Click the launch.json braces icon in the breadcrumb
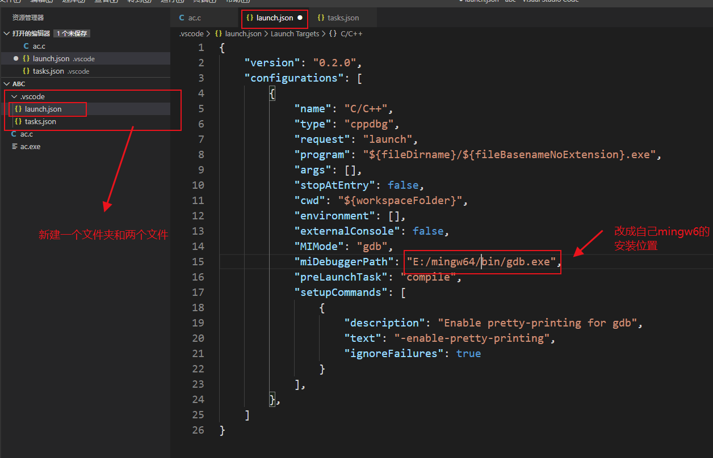This screenshot has height=458, width=713. pyautogui.click(x=217, y=33)
